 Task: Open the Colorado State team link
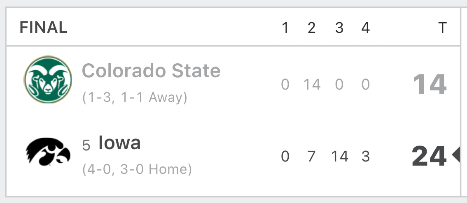pyautogui.click(x=151, y=70)
